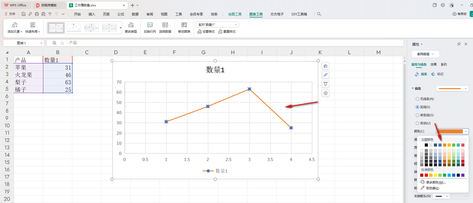The image size is (473, 203).
Task: Open the search magnifier in the menu bar
Action: [319, 14]
